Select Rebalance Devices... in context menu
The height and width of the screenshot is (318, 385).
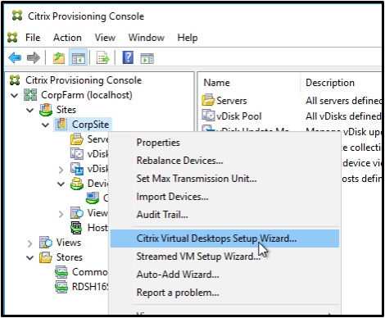click(224, 161)
